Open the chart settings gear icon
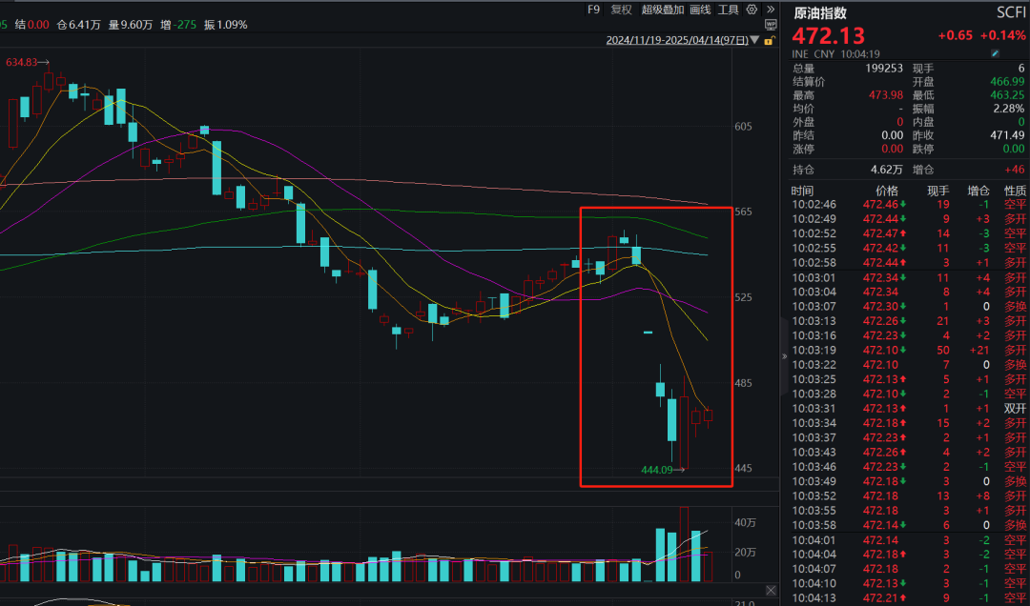Screen dimensions: 1030x606 click(x=752, y=10)
